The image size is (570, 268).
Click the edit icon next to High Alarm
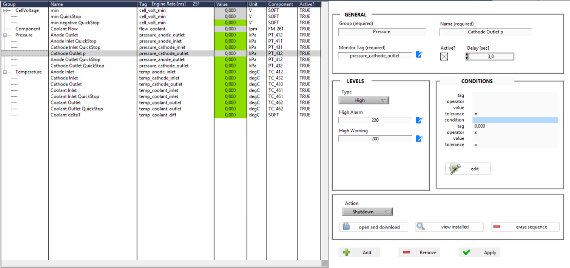419,120
